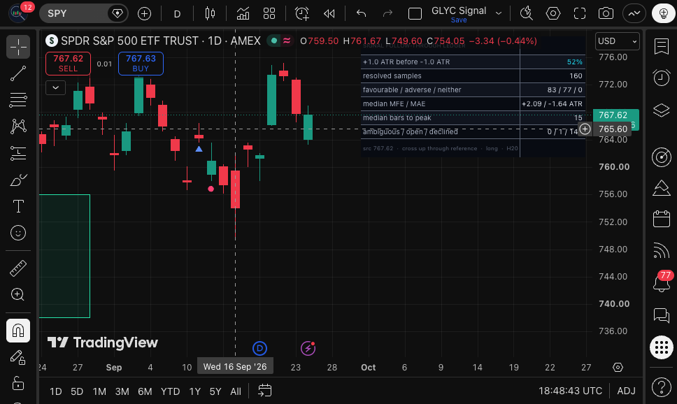Select YTD time range
The width and height of the screenshot is (677, 404).
(170, 391)
